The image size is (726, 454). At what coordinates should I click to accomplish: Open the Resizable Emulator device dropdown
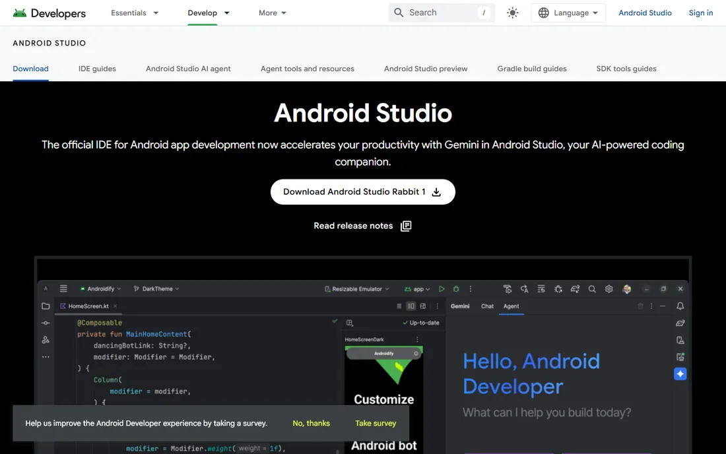(357, 289)
